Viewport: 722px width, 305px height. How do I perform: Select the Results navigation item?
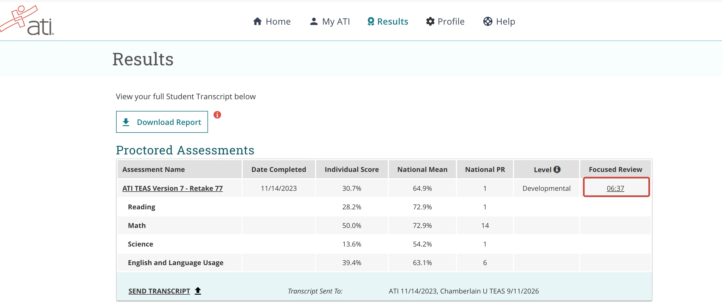pyautogui.click(x=388, y=21)
